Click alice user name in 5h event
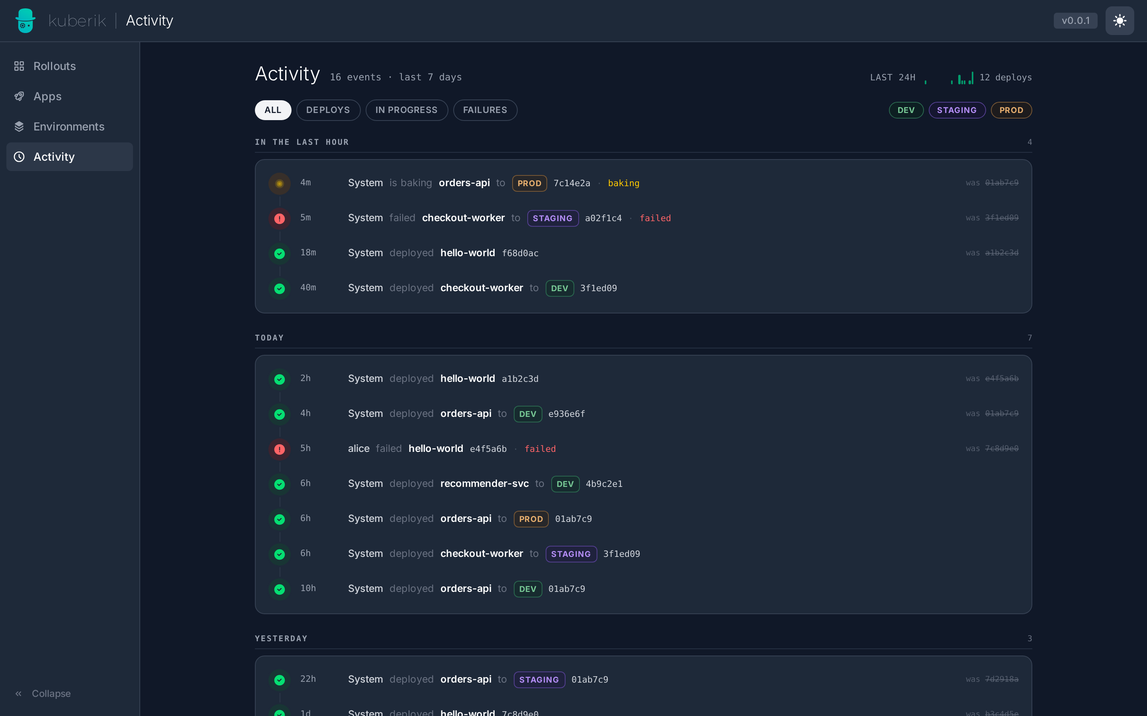Screen dimensions: 1147x716 tap(358, 448)
